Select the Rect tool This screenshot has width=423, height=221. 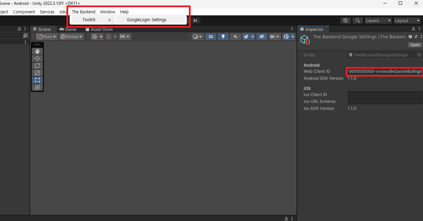[37, 80]
